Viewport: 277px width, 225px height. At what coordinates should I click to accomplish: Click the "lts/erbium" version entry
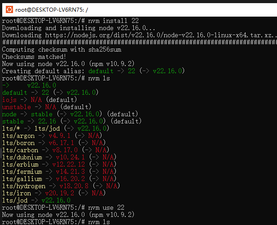click(20, 164)
